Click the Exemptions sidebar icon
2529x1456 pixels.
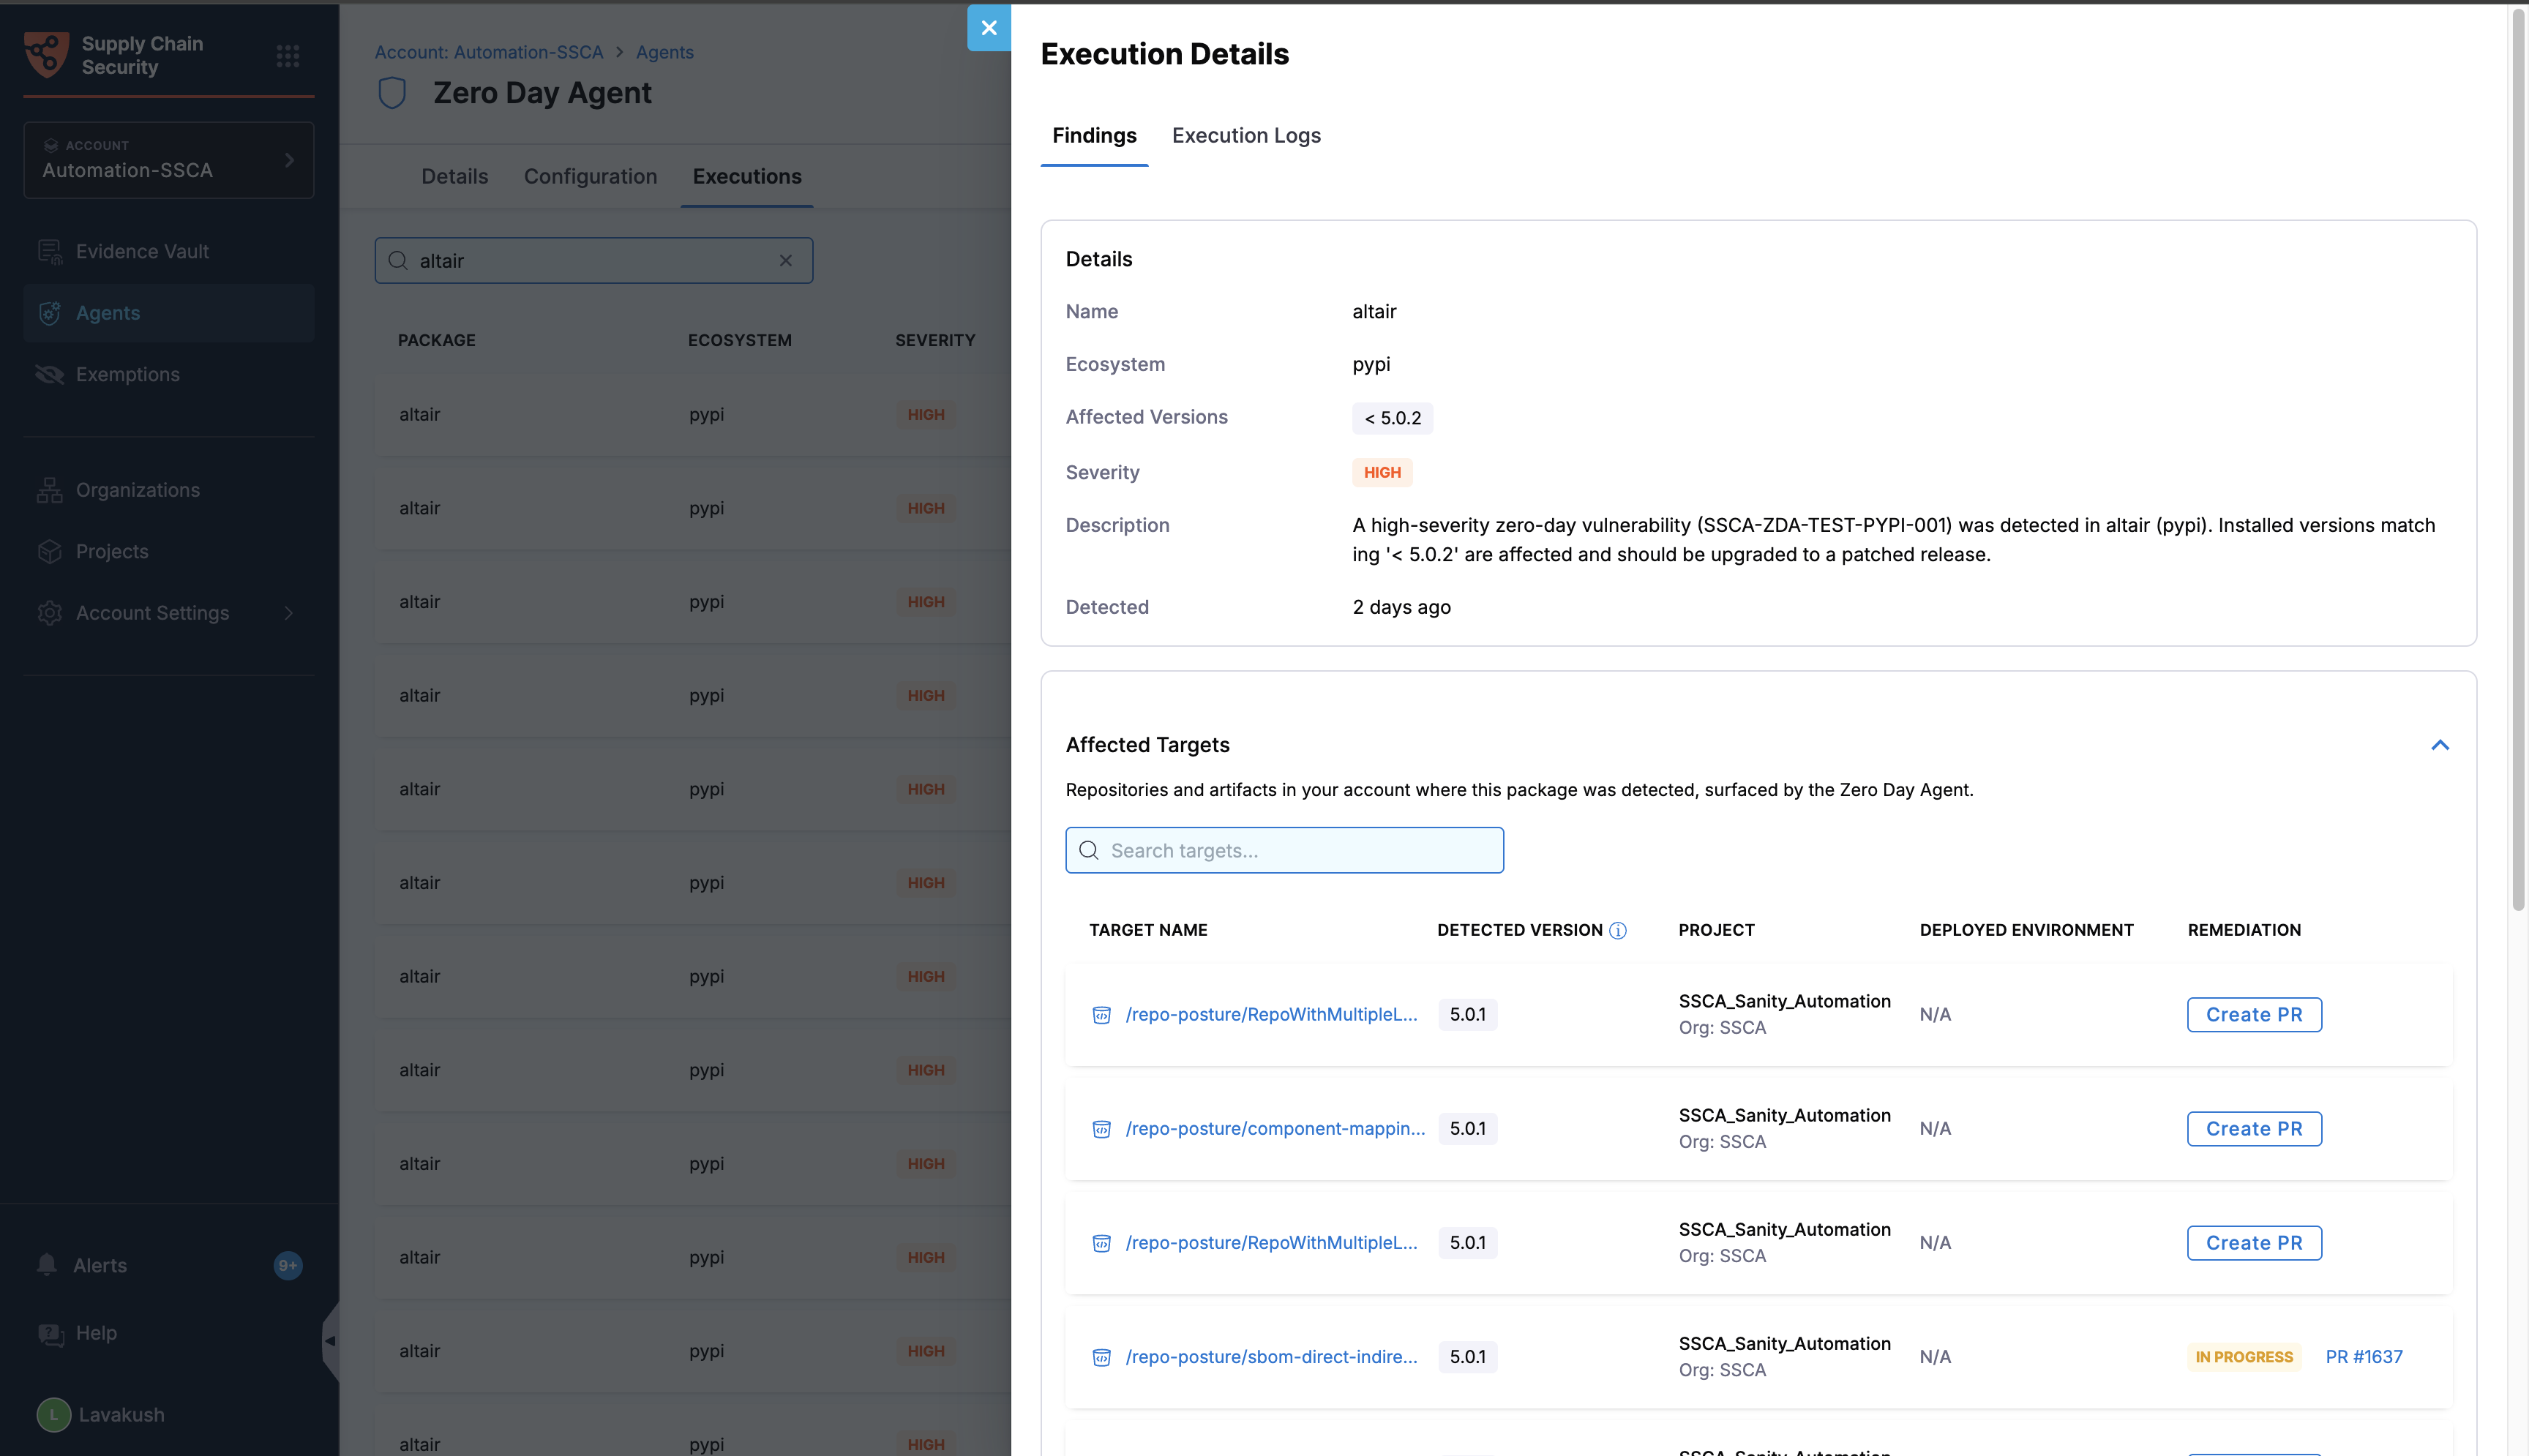click(50, 375)
